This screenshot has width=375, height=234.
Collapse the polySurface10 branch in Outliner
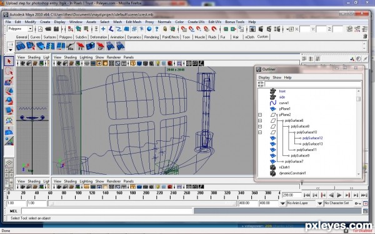coord(260,132)
